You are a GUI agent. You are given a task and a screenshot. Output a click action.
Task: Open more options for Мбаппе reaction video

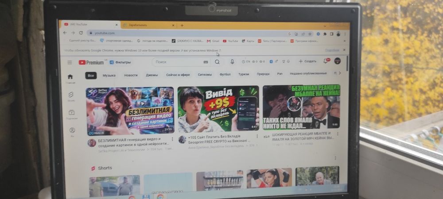click(337, 134)
